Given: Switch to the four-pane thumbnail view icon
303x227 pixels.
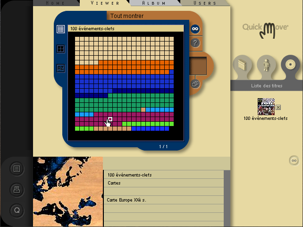Looking at the screenshot, I should (60, 49).
